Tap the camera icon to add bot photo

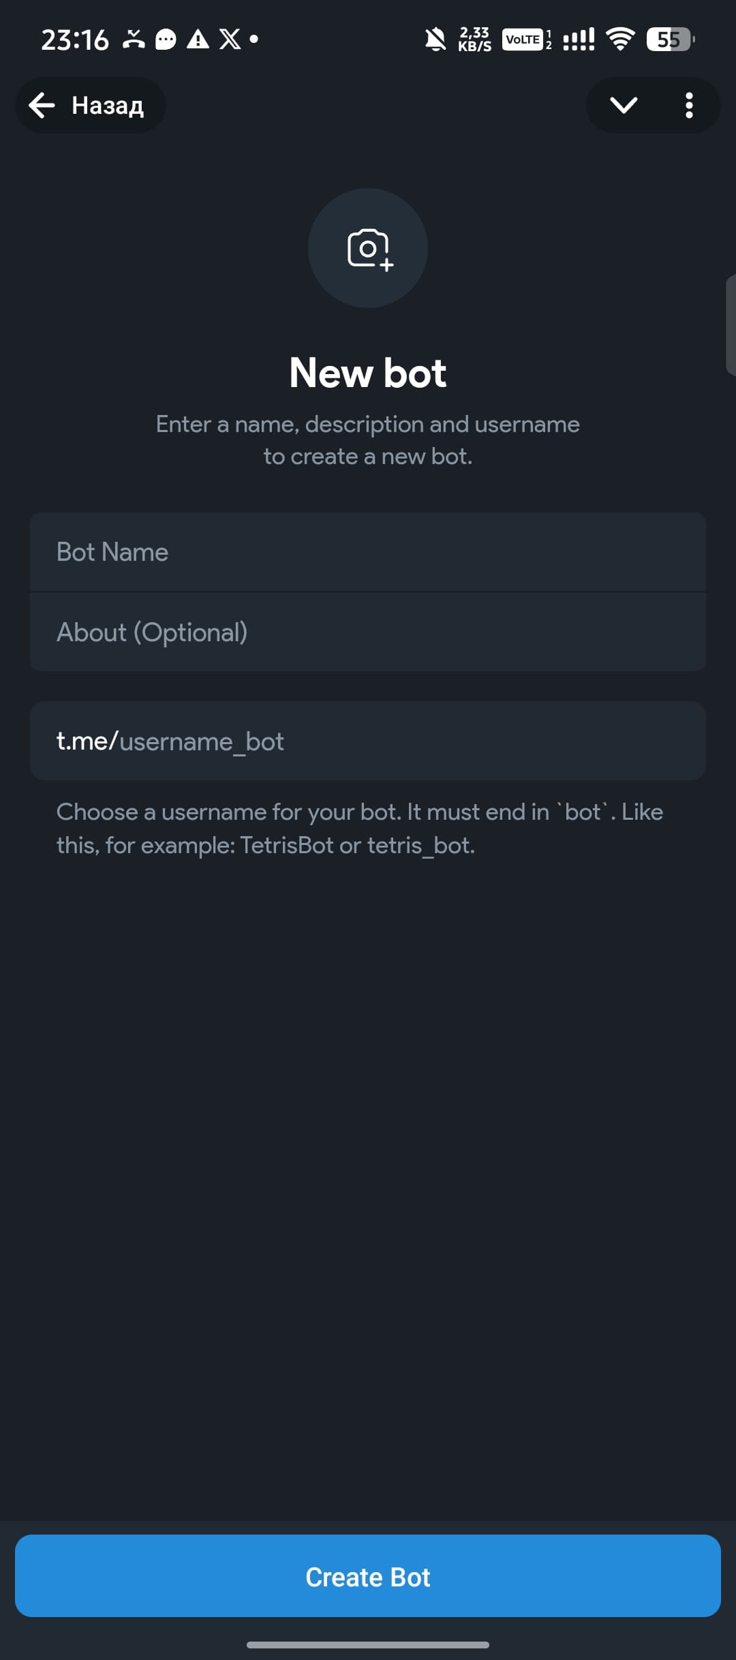[368, 249]
